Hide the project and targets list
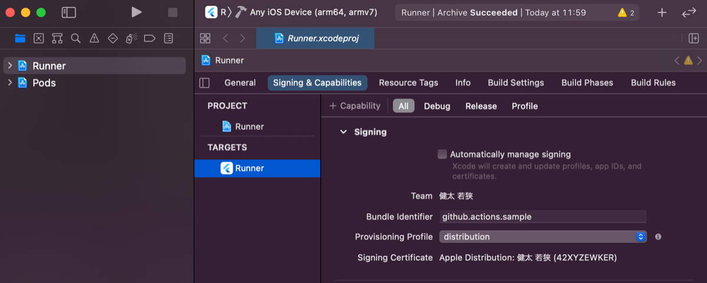707x283 pixels. pyautogui.click(x=204, y=83)
